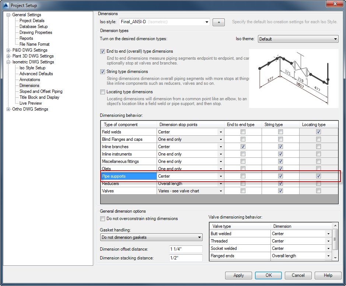Click the Cancel button
The width and height of the screenshot is (346, 286).
pos(298,275)
